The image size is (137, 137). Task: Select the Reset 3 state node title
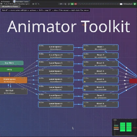pyautogui.click(x=100, y=63)
